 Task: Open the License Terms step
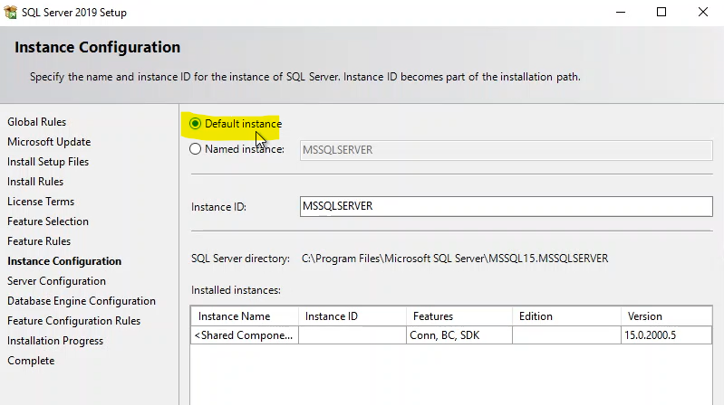[x=41, y=202]
